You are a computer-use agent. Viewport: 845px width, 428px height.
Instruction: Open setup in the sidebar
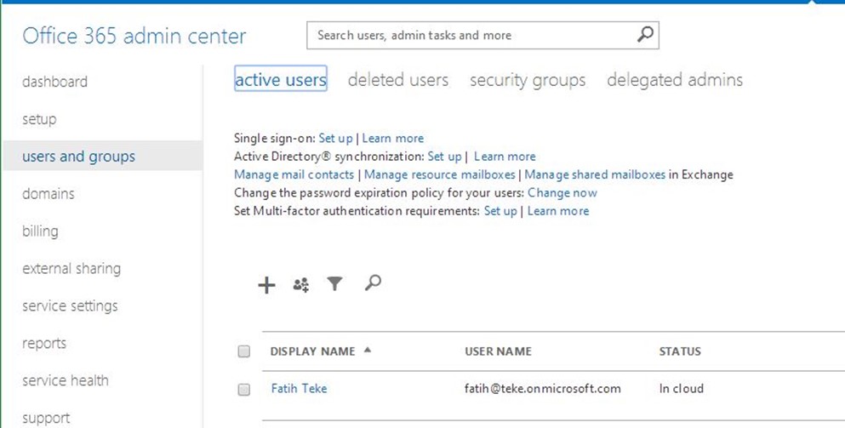[39, 119]
